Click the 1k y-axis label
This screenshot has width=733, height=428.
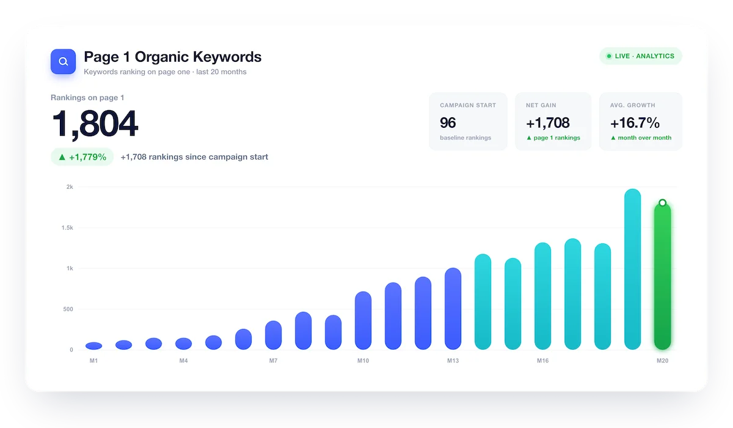coord(70,268)
